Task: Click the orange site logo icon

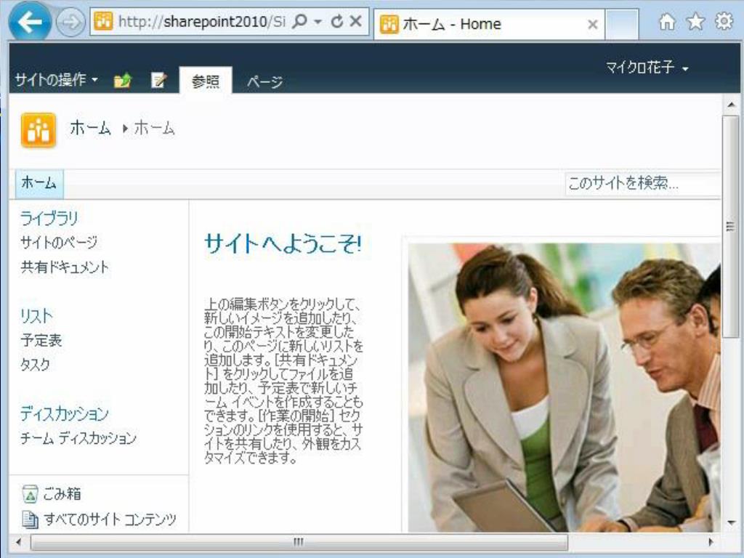Action: tap(39, 130)
